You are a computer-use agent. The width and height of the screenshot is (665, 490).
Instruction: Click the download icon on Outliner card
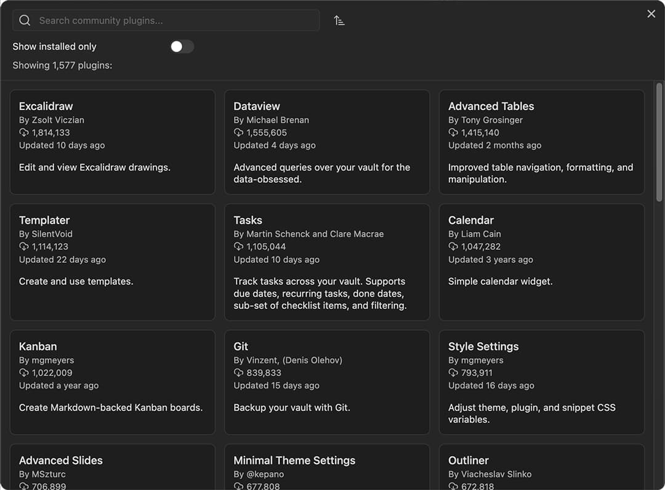point(453,486)
